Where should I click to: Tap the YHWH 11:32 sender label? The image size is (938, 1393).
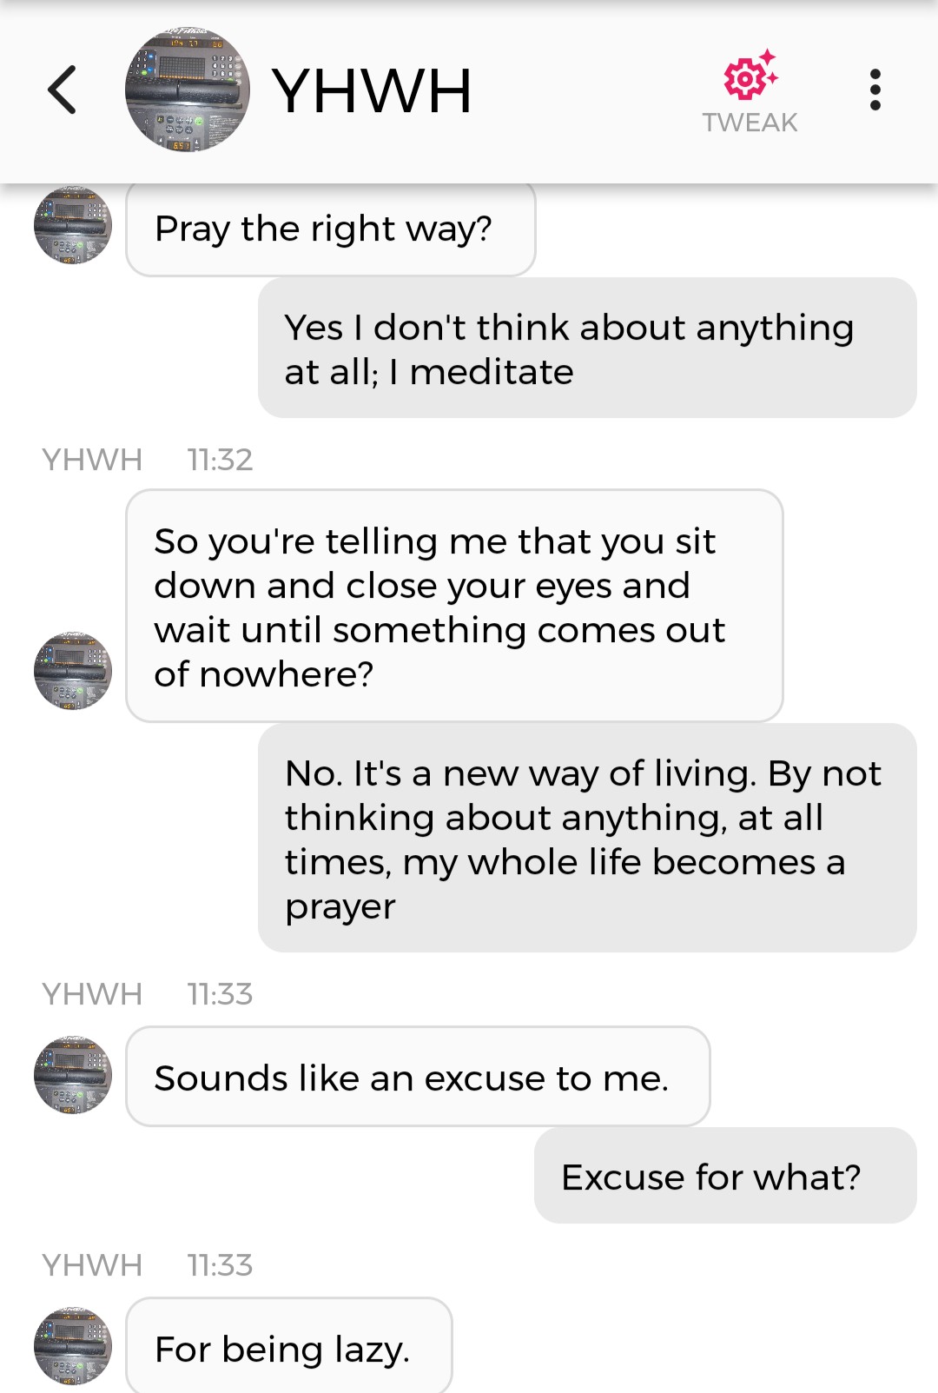[x=92, y=459]
